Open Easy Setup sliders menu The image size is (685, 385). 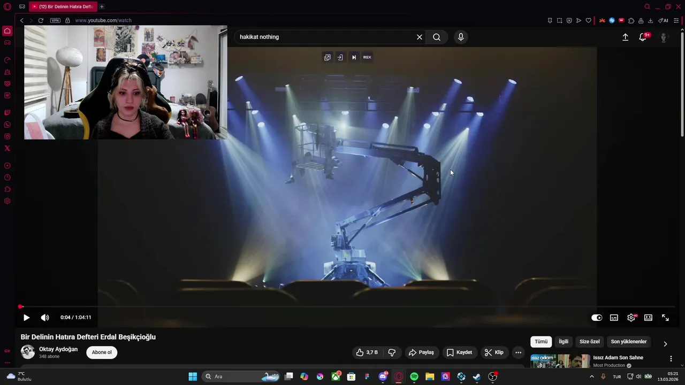click(676, 20)
